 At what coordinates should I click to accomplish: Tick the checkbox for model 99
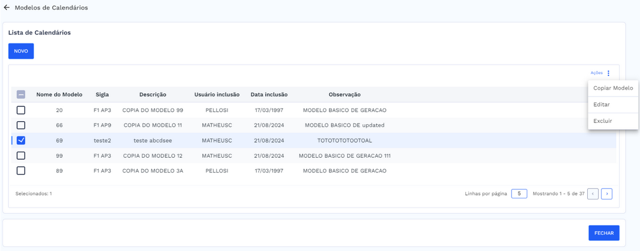21,156
